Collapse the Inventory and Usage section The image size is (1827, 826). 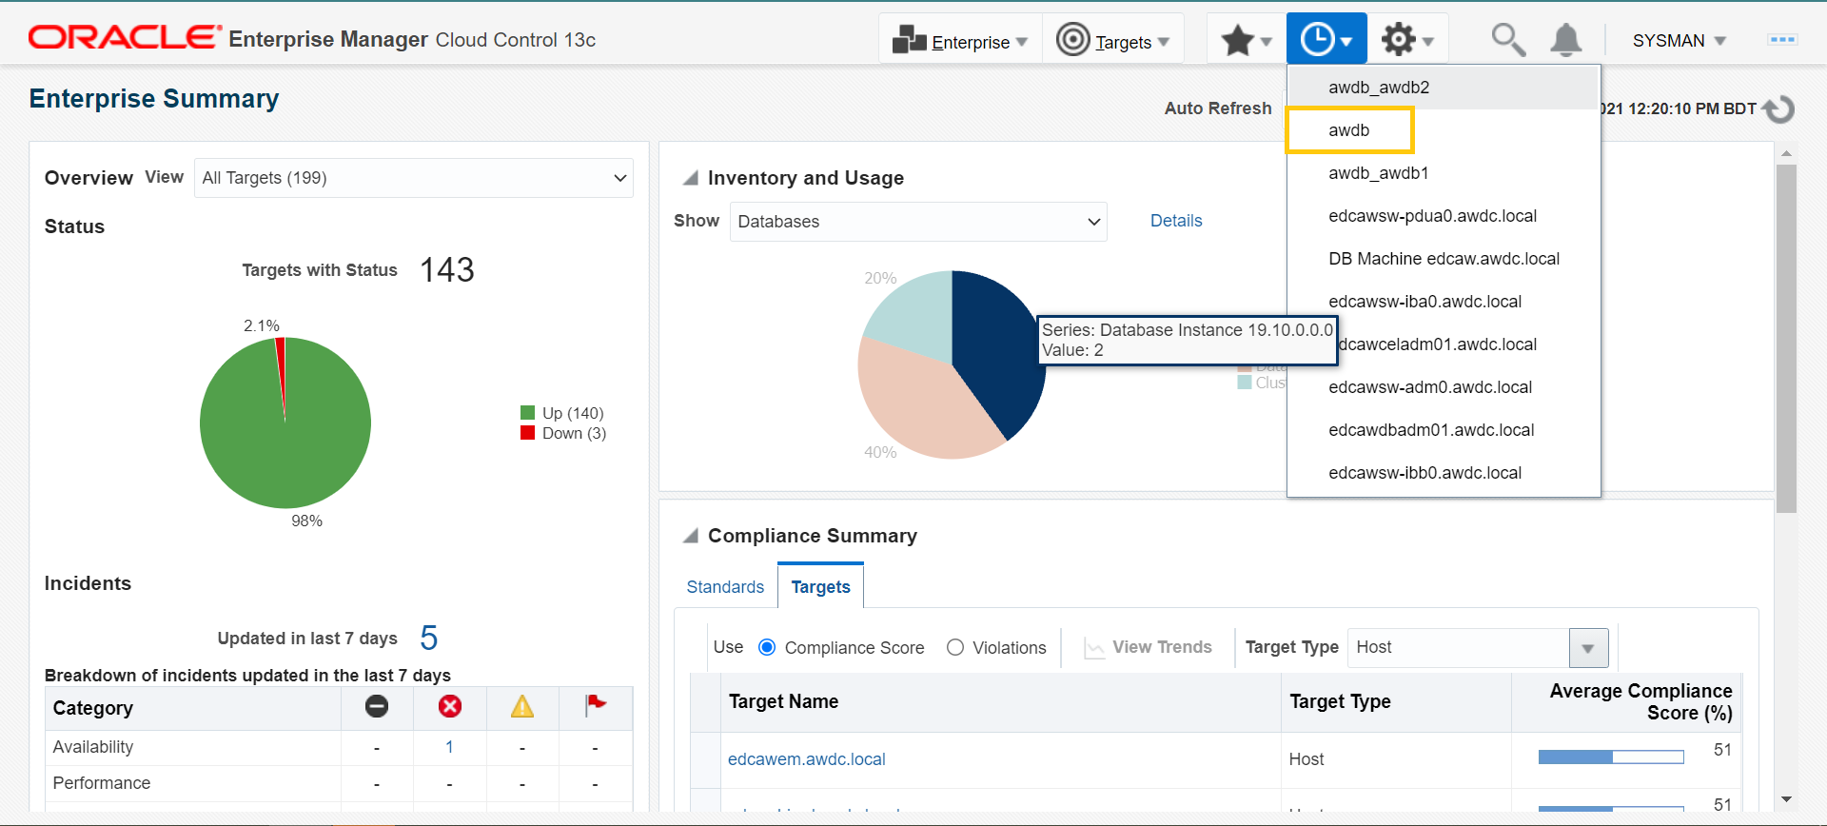click(x=691, y=178)
